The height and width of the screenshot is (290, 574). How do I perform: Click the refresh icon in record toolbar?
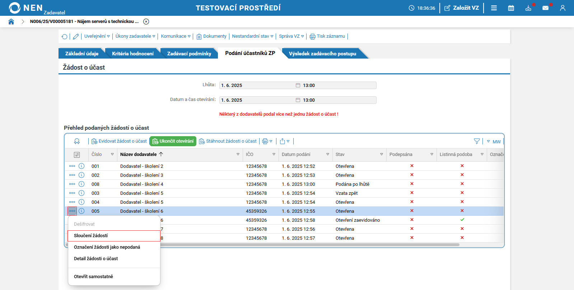click(x=65, y=37)
